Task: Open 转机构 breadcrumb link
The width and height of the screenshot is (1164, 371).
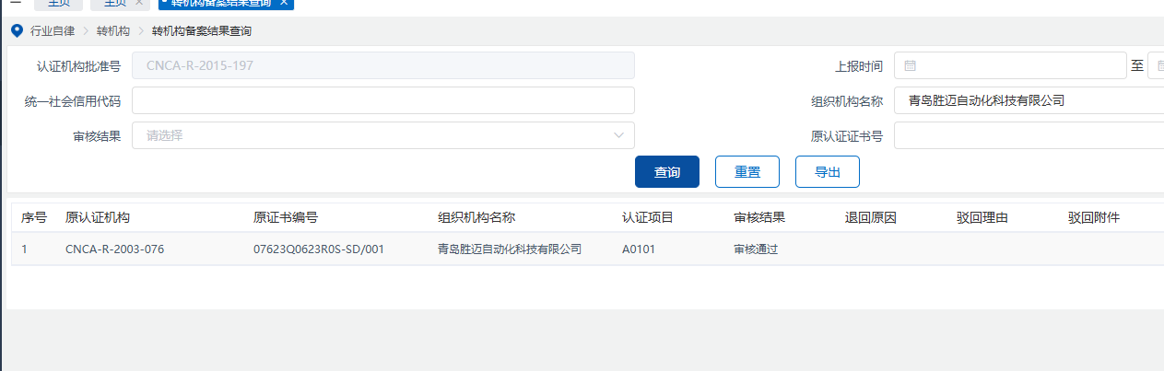Action: [x=113, y=31]
